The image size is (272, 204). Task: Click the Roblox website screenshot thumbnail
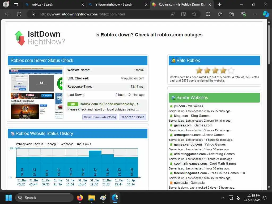(36, 93)
